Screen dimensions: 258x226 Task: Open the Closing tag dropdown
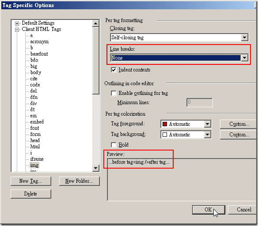coord(244,38)
